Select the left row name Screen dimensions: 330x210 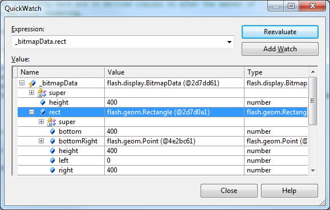[63, 160]
